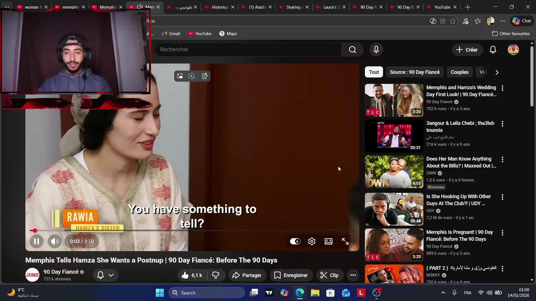Open a new browser tab
The image size is (536, 301).
[x=468, y=7]
